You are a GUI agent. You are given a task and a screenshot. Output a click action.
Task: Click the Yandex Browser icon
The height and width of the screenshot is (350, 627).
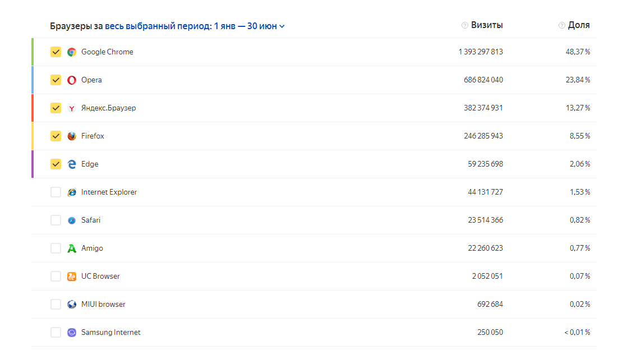72,108
